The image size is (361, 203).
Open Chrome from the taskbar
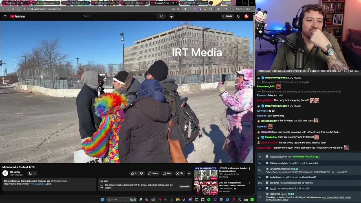tap(153, 200)
